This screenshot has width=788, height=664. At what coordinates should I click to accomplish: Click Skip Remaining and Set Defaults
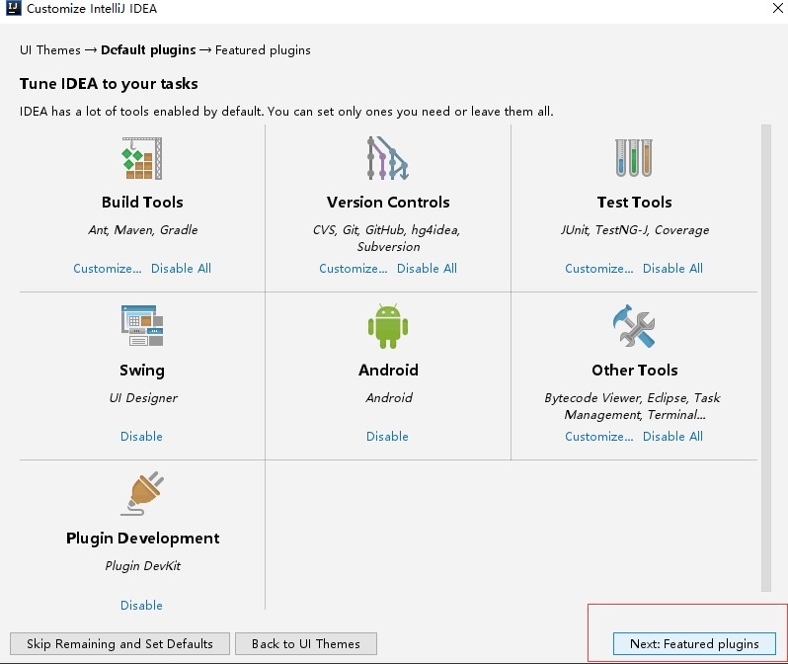point(119,644)
